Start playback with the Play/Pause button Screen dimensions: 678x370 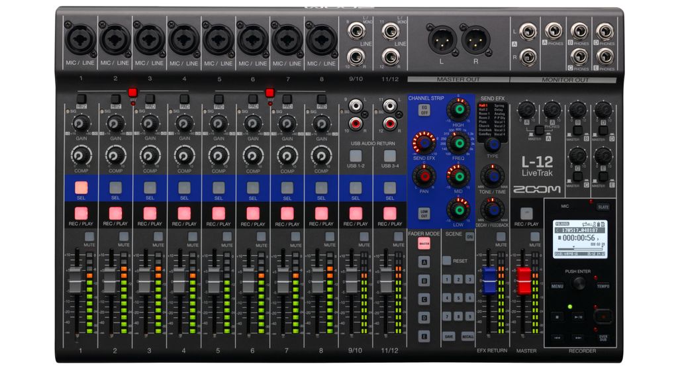tap(578, 317)
